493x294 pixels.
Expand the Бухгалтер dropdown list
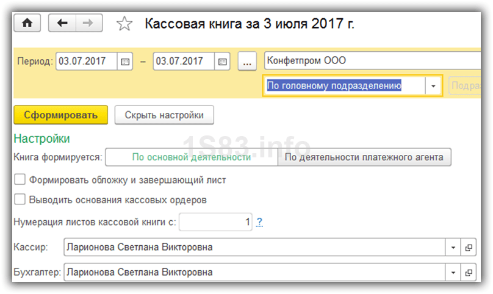(453, 273)
